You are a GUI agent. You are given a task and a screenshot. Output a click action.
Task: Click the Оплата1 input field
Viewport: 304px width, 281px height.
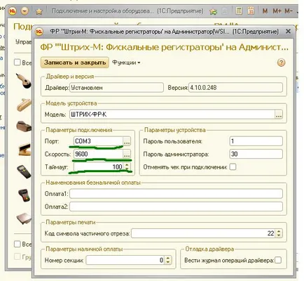176,194
